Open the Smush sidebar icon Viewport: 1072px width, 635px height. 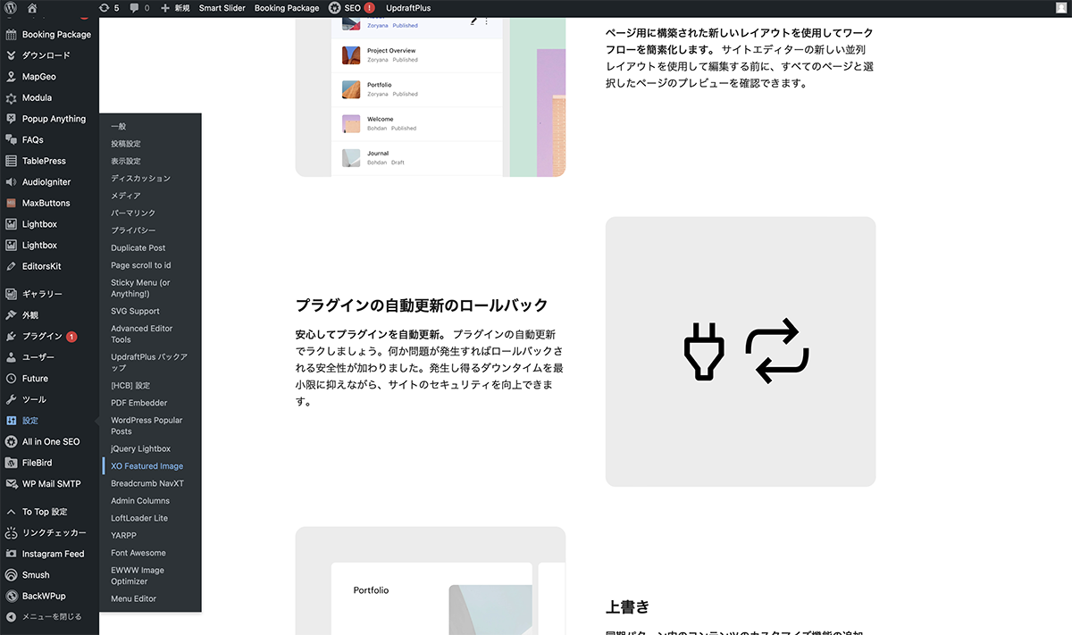tap(12, 575)
